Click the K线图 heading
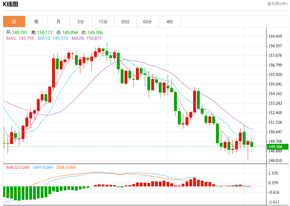290x206 pixels. 10,4
